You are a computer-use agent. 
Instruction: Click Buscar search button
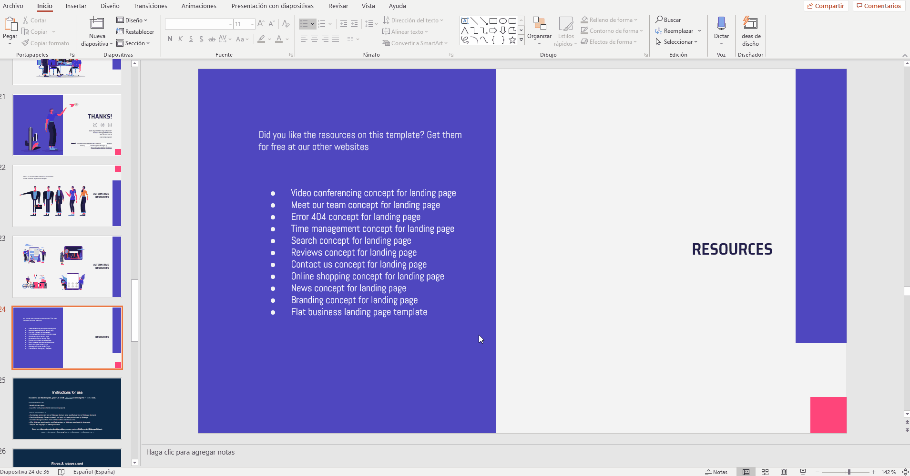tap(668, 20)
